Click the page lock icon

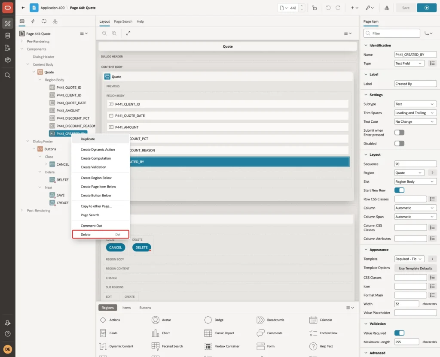(x=314, y=8)
